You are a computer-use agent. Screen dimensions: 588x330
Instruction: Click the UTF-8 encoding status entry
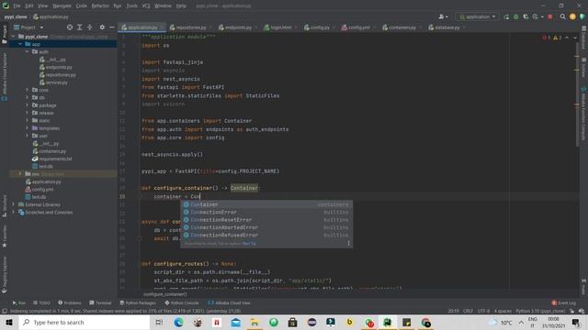tap(483, 311)
